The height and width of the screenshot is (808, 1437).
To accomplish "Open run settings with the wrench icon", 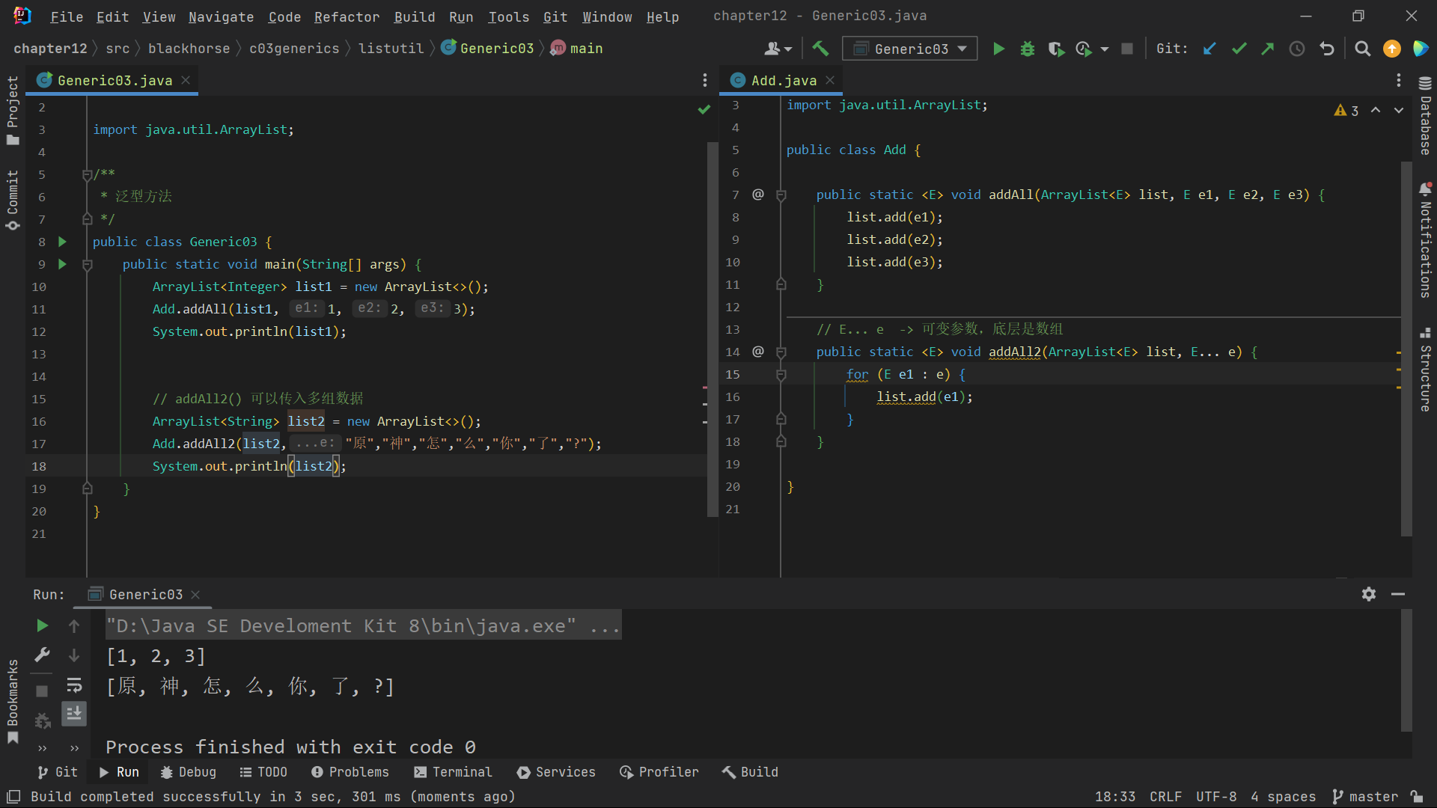I will pyautogui.click(x=42, y=655).
